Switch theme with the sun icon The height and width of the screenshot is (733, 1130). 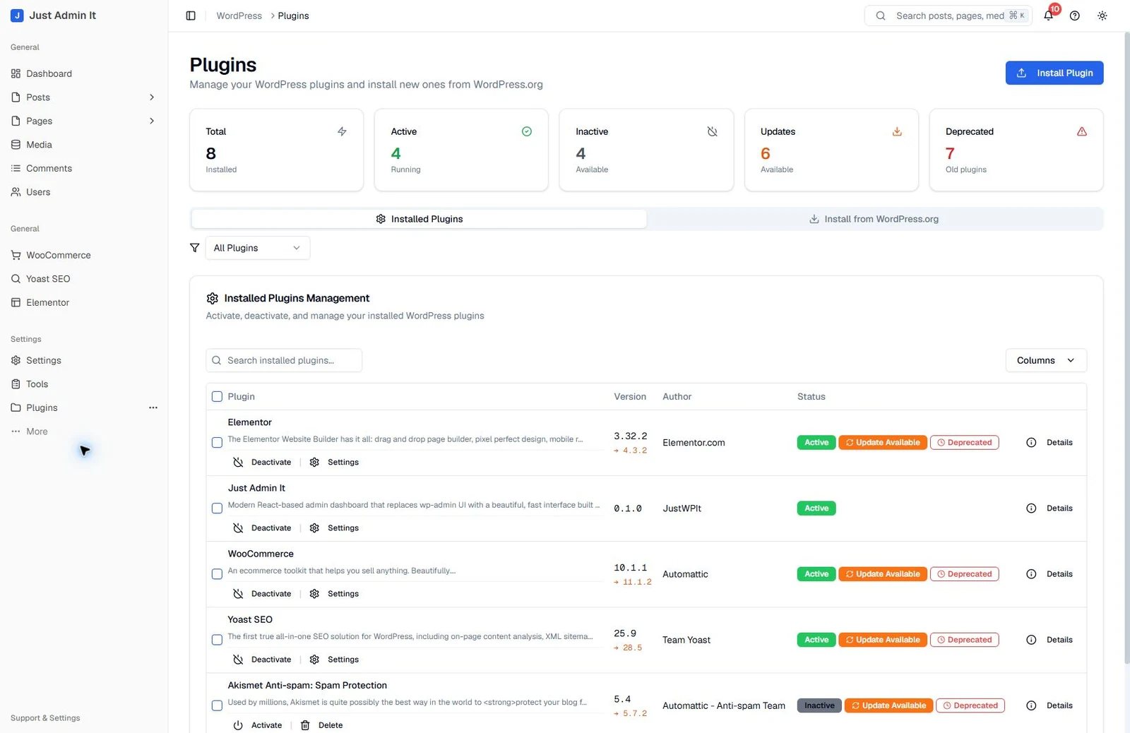(x=1102, y=16)
